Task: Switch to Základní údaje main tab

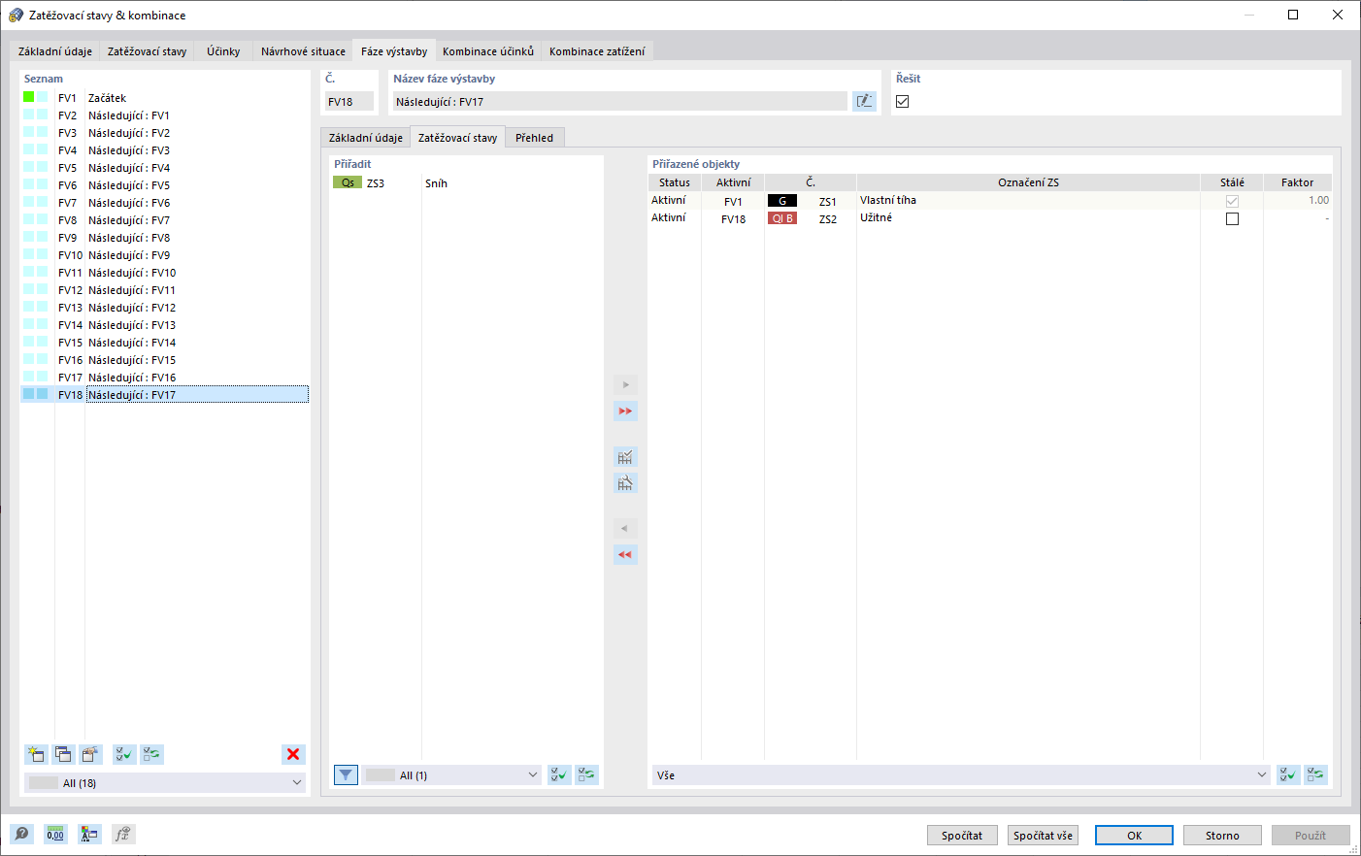Action: (55, 51)
